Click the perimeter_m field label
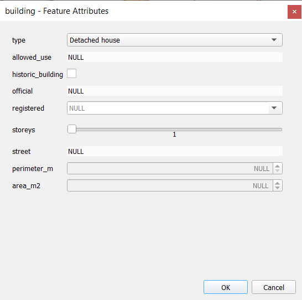This screenshot has height=300, width=302. [33, 169]
